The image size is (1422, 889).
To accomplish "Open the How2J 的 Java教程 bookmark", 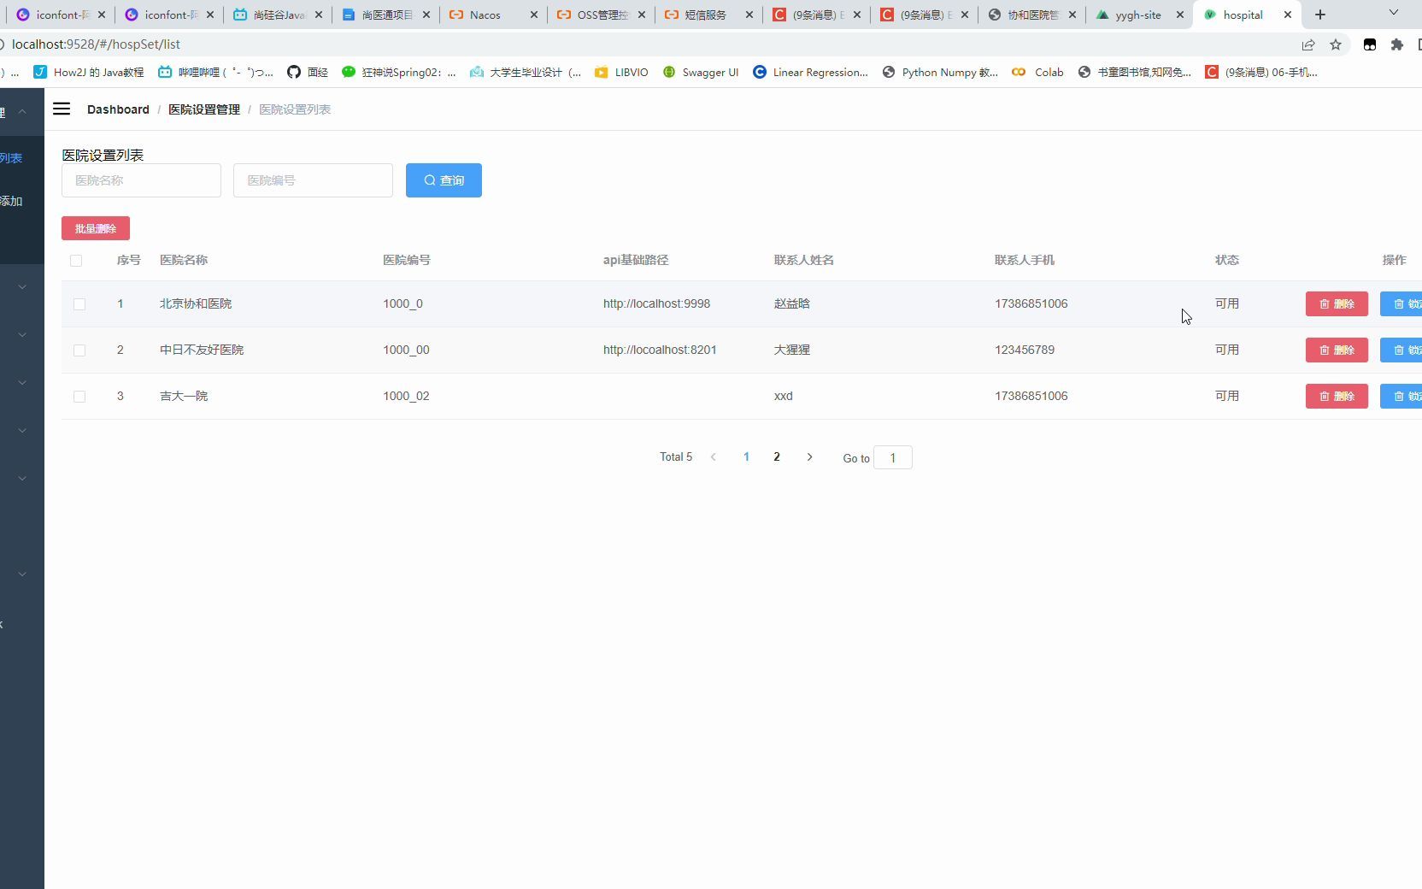I will (89, 73).
